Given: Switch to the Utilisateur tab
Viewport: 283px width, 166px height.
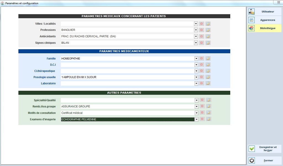Looking at the screenshot, I should [264, 12].
